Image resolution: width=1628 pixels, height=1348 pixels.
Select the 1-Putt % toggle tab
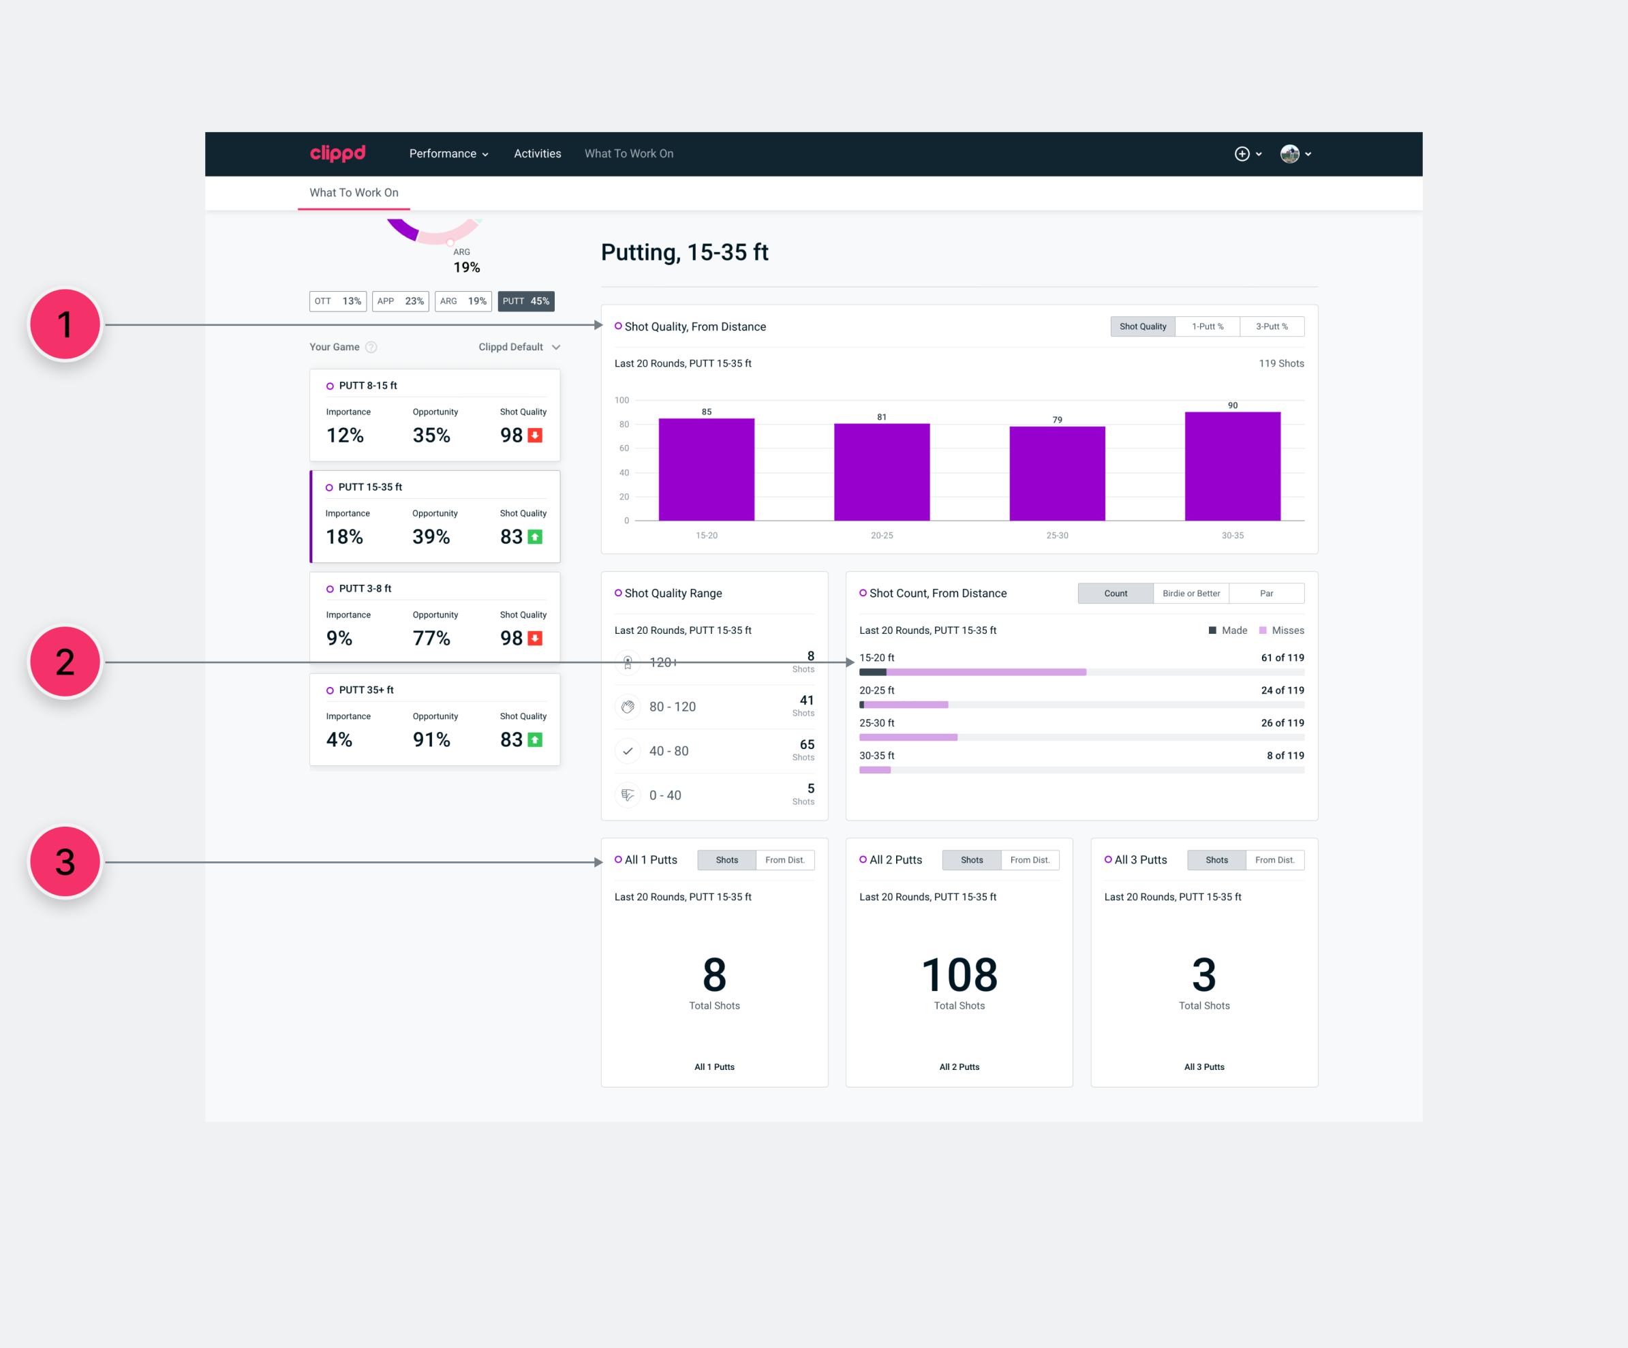(x=1208, y=326)
